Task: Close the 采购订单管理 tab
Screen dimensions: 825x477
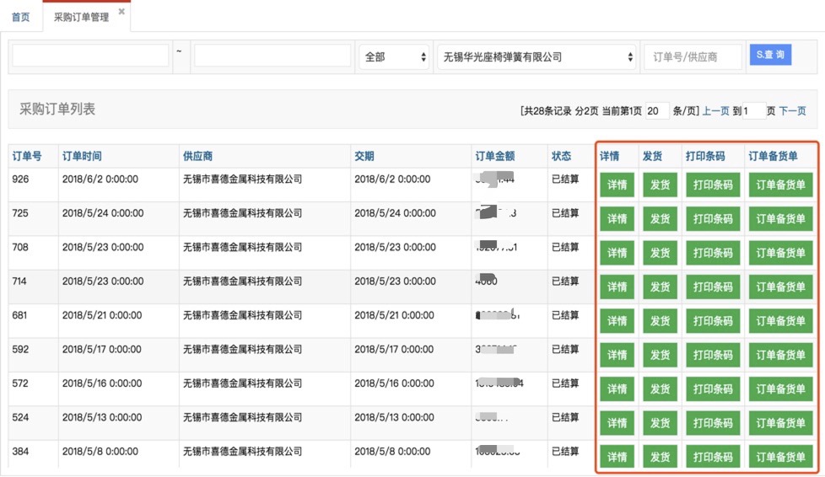Action: click(121, 11)
